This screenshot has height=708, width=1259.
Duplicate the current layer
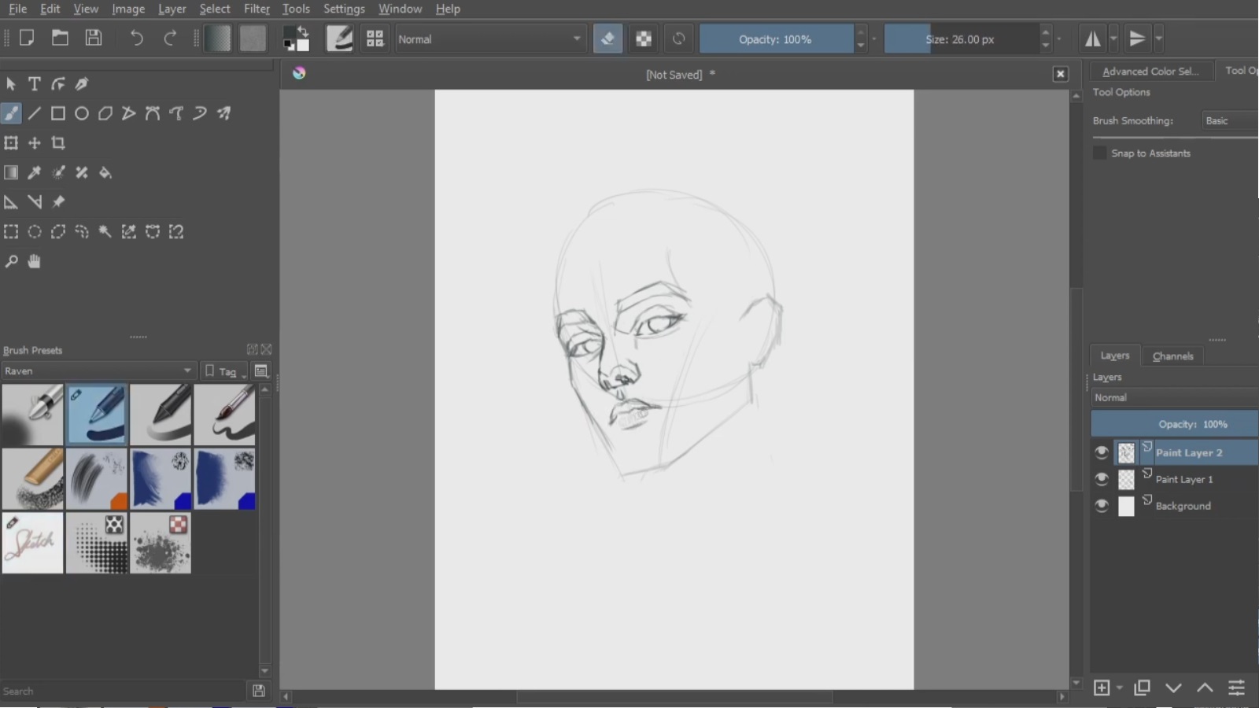click(1142, 688)
